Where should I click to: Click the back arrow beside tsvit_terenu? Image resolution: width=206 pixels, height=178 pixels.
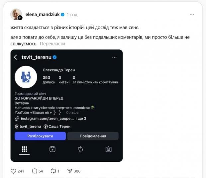pos(16,57)
